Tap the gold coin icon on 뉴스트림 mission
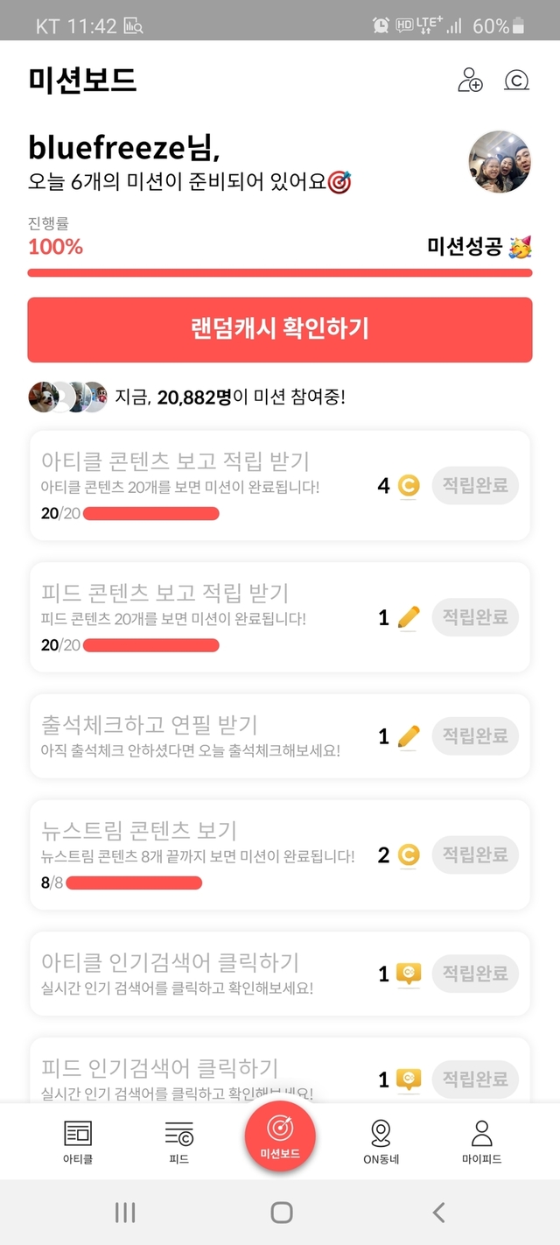The height and width of the screenshot is (1245, 560). click(x=409, y=855)
